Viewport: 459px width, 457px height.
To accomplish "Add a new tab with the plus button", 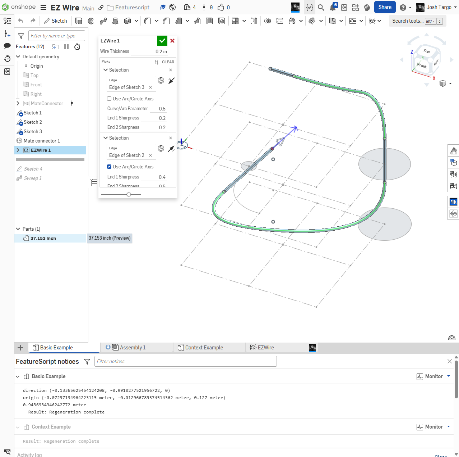I will point(20,348).
